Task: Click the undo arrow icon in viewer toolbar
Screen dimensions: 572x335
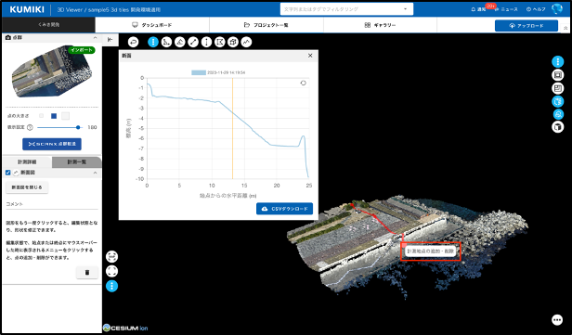Action: [134, 43]
